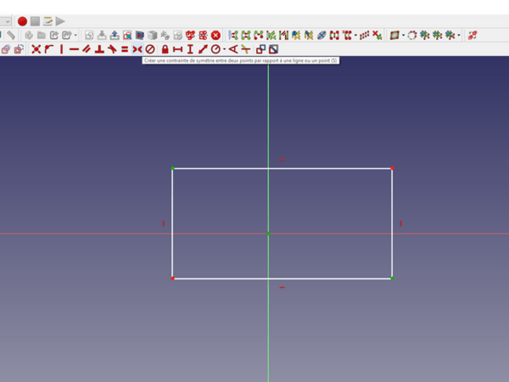This screenshot has width=509, height=382.
Task: Apply the equality constraint tool
Action: point(125,50)
